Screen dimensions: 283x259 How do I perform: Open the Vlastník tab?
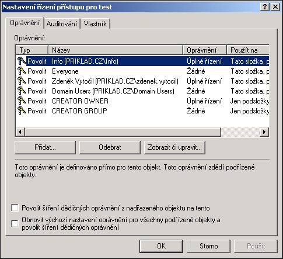coord(95,24)
